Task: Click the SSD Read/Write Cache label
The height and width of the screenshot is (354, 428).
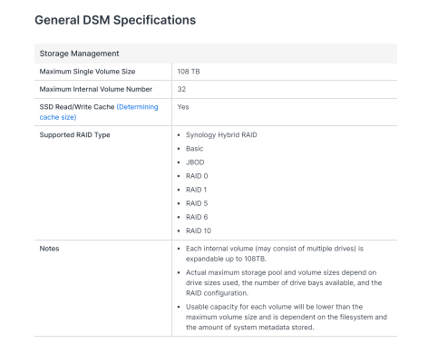Action: tap(77, 107)
